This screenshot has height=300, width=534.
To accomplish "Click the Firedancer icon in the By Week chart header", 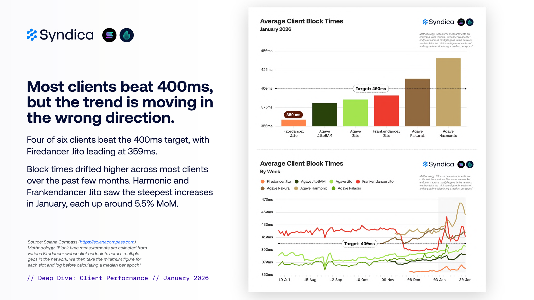I will point(470,165).
